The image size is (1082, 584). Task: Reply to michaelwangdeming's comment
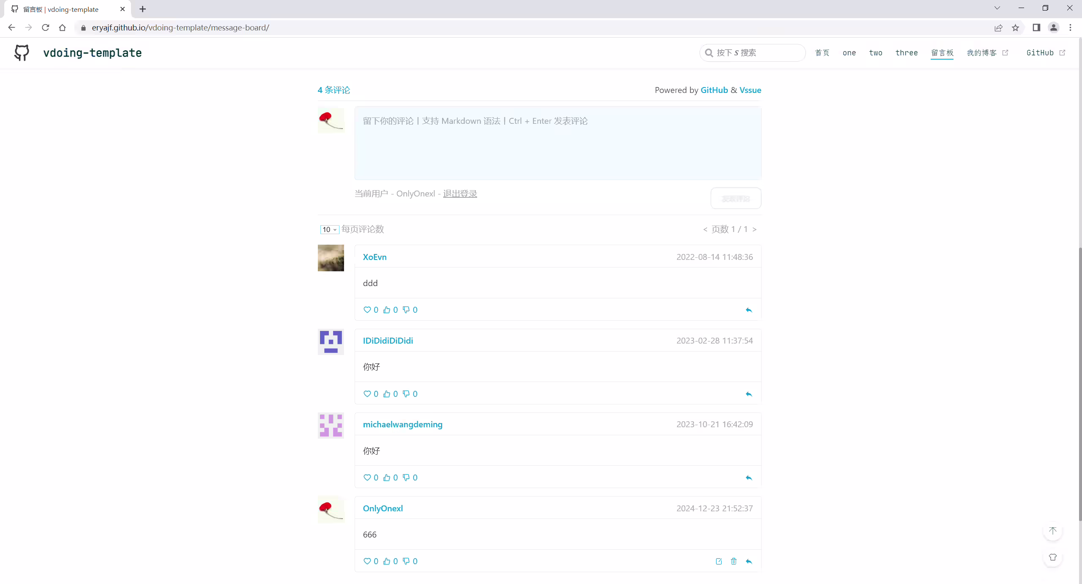[749, 478]
